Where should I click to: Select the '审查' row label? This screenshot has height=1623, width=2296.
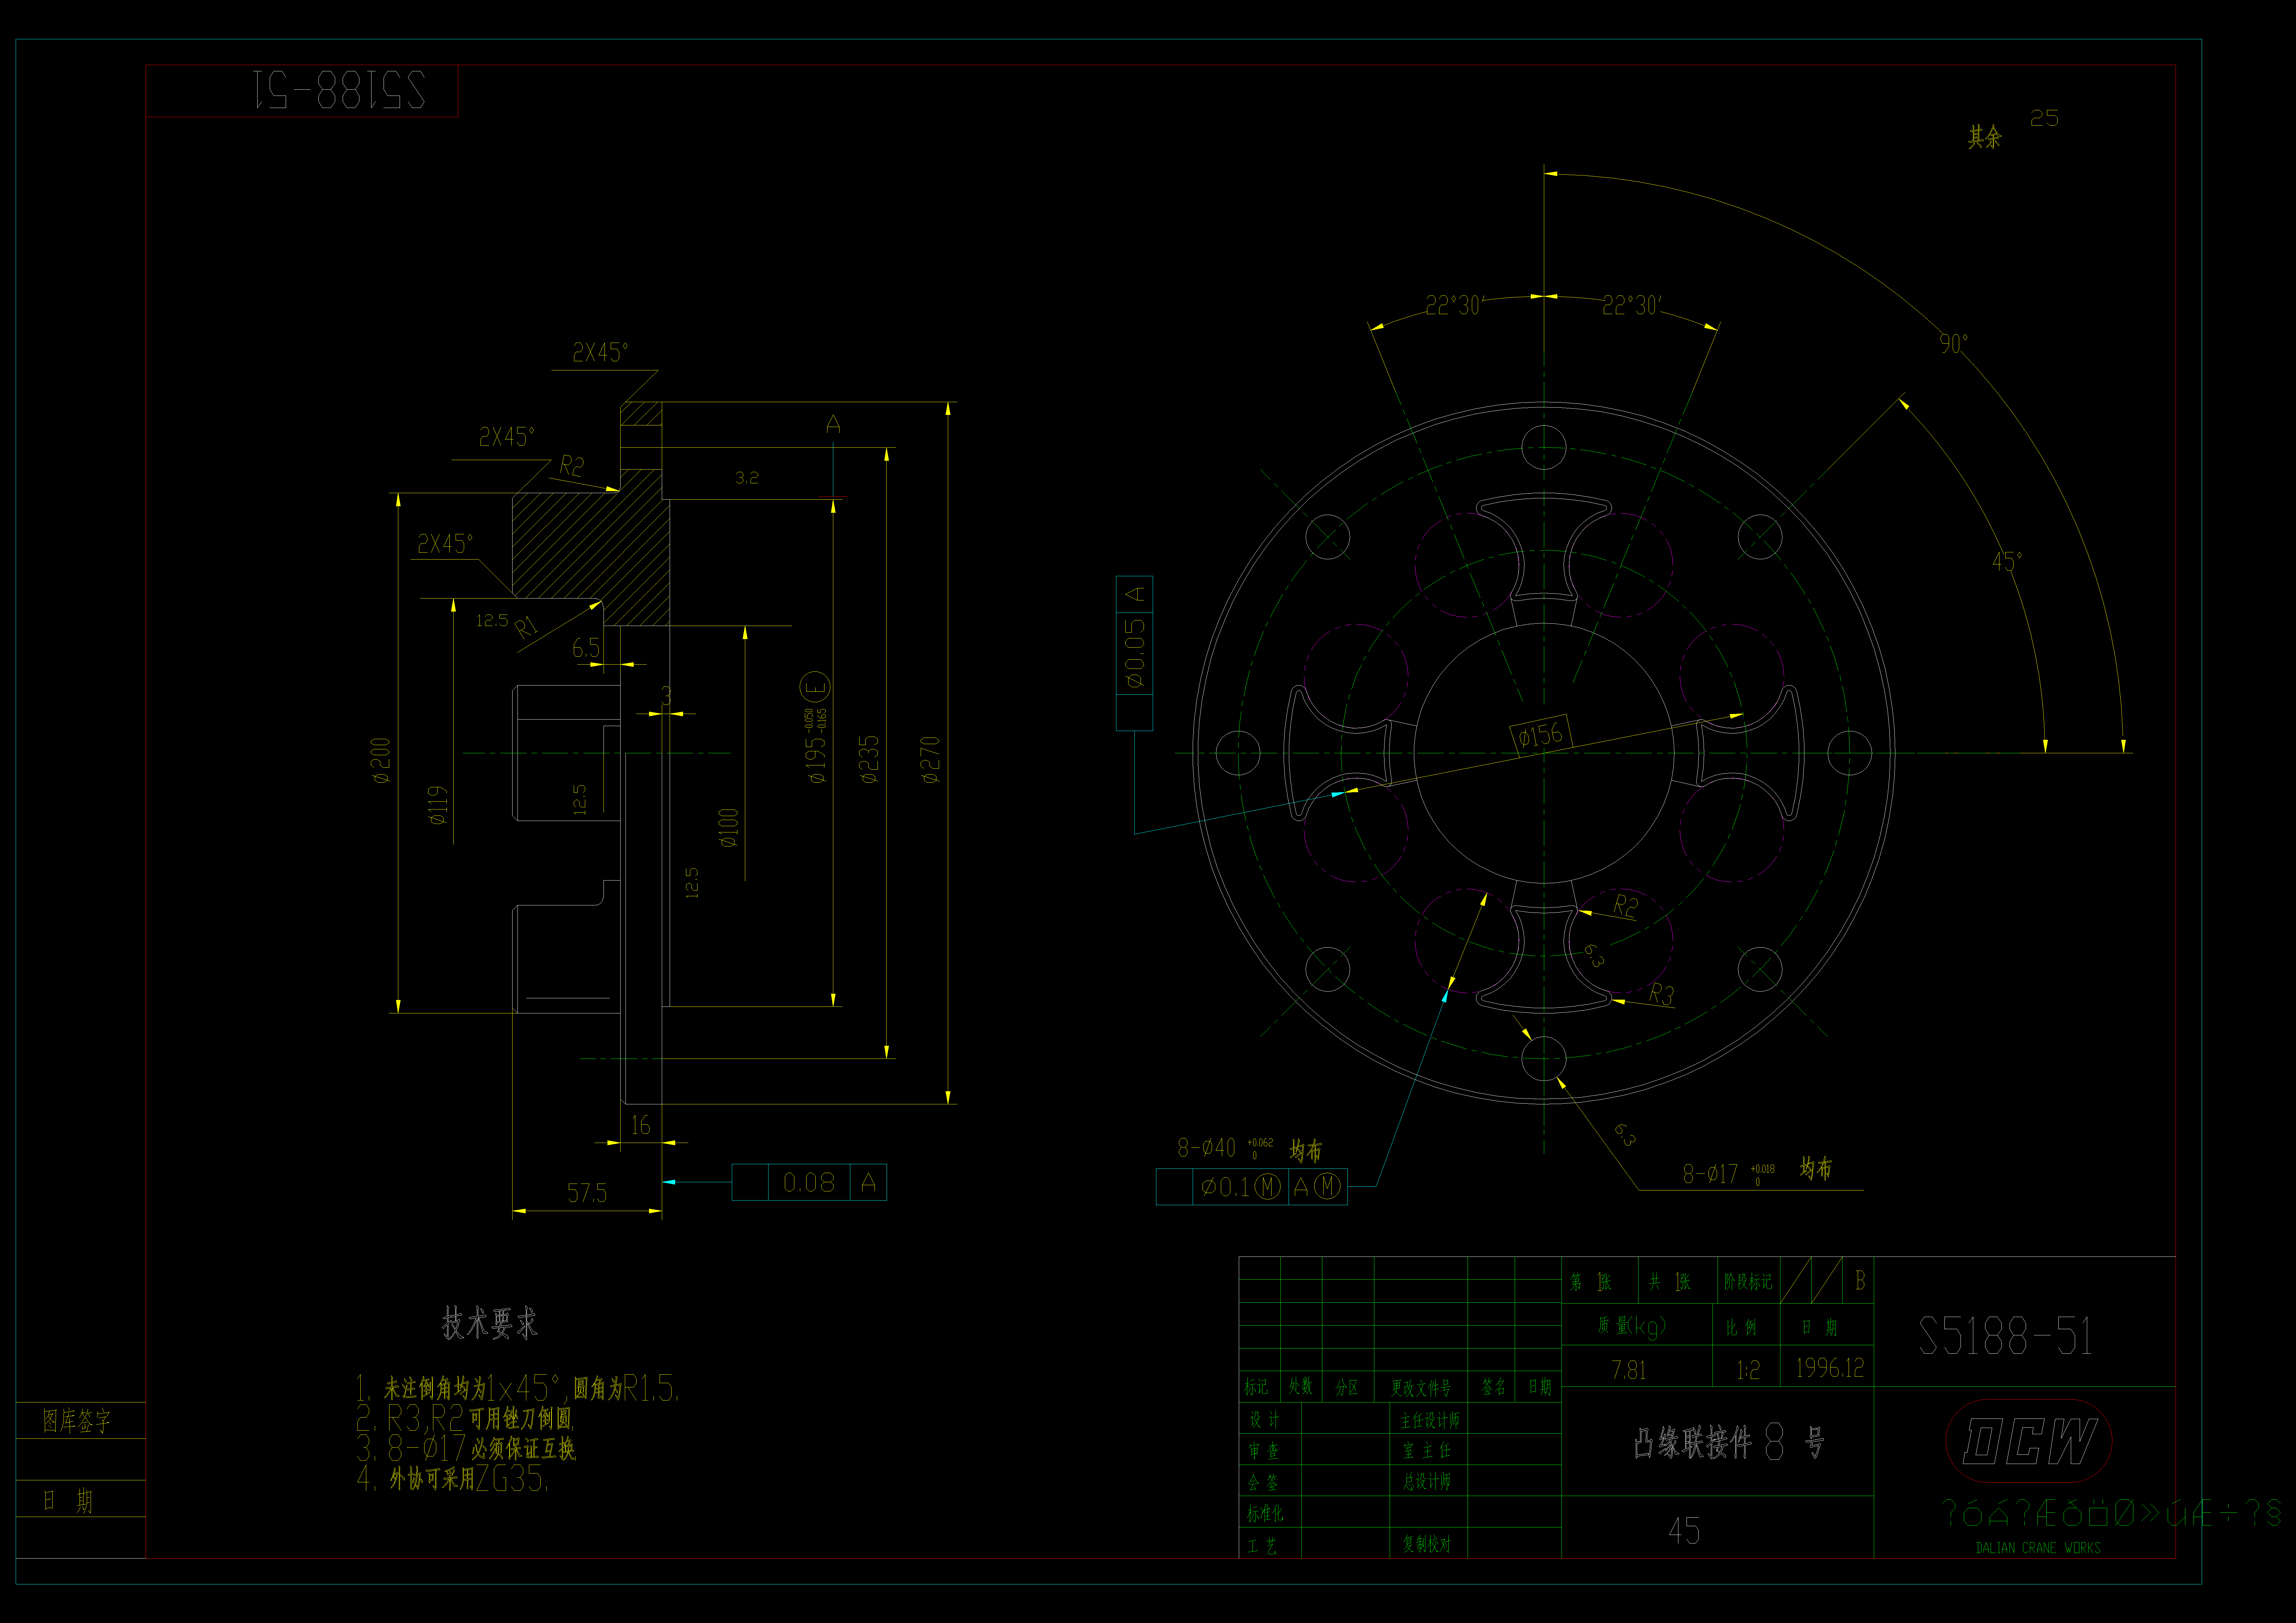click(1264, 1450)
